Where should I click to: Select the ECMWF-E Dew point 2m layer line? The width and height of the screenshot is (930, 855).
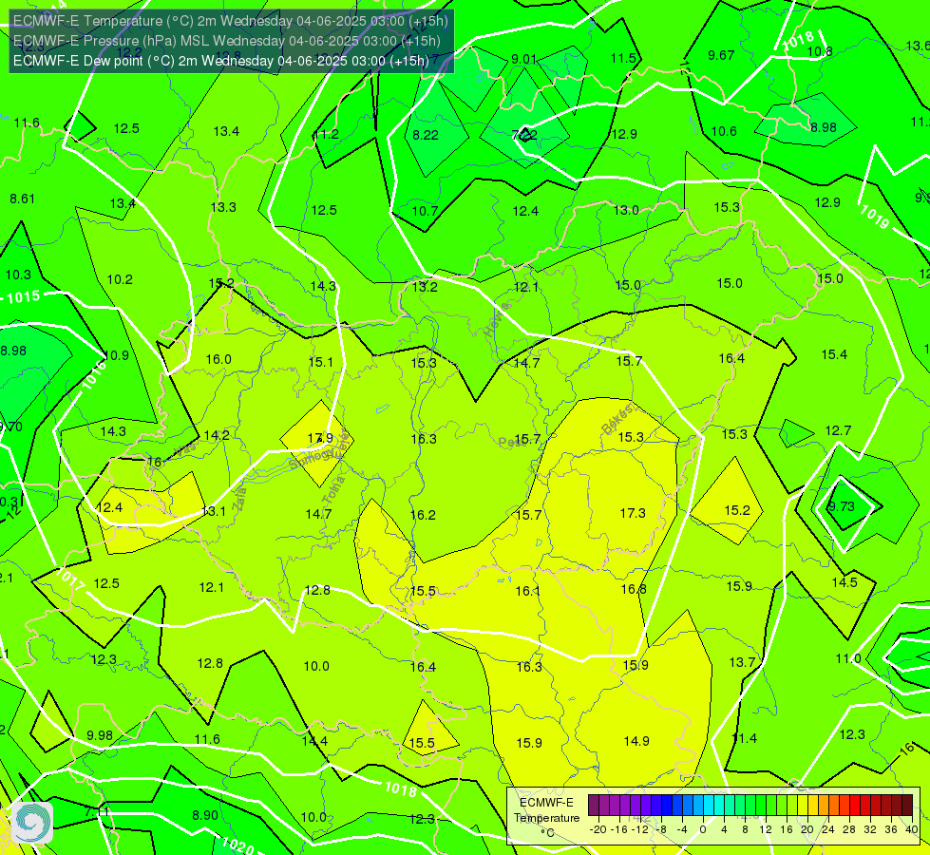click(x=220, y=61)
